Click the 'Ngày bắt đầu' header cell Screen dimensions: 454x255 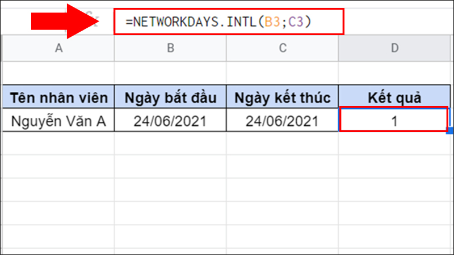[x=170, y=97]
